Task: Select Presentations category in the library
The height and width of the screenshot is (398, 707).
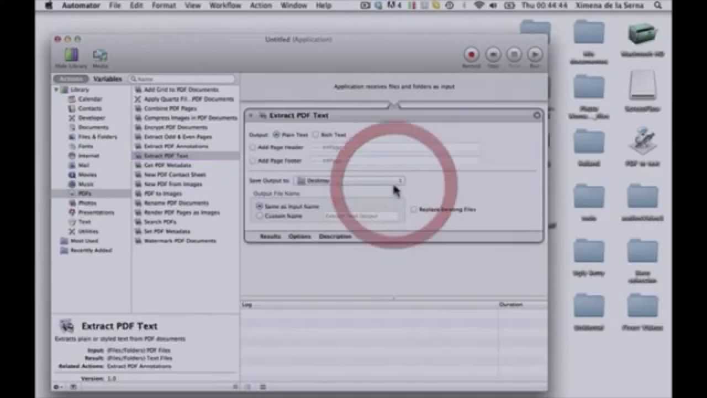Action: [96, 212]
